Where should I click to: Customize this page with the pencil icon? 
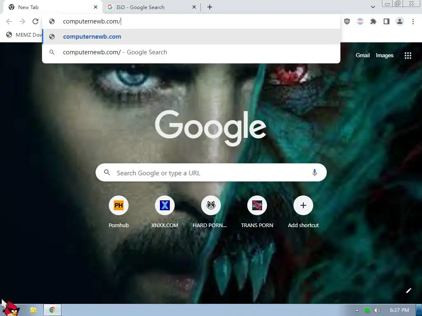pos(408,290)
